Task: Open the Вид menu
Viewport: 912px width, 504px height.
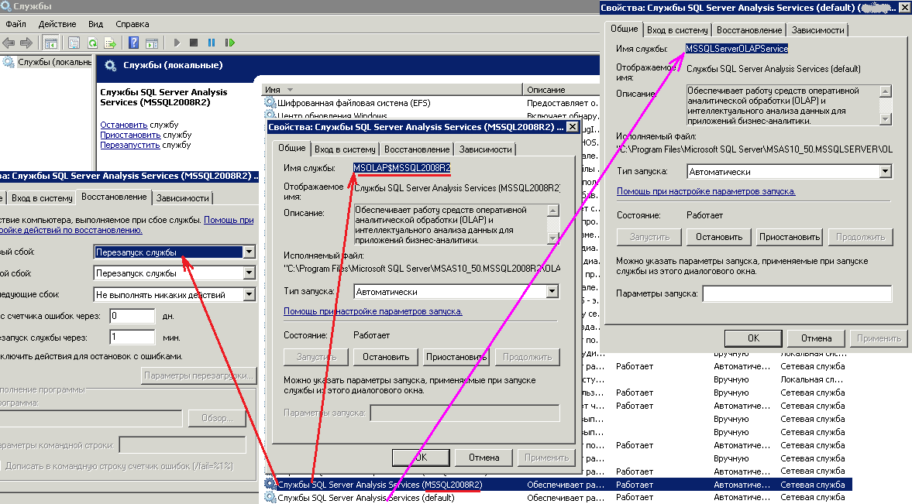Action: pos(95,24)
